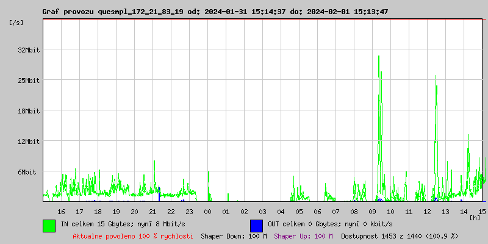The image size is (488, 244).
Task: Click the 18Mbit y-axis label
Action: click(29, 111)
